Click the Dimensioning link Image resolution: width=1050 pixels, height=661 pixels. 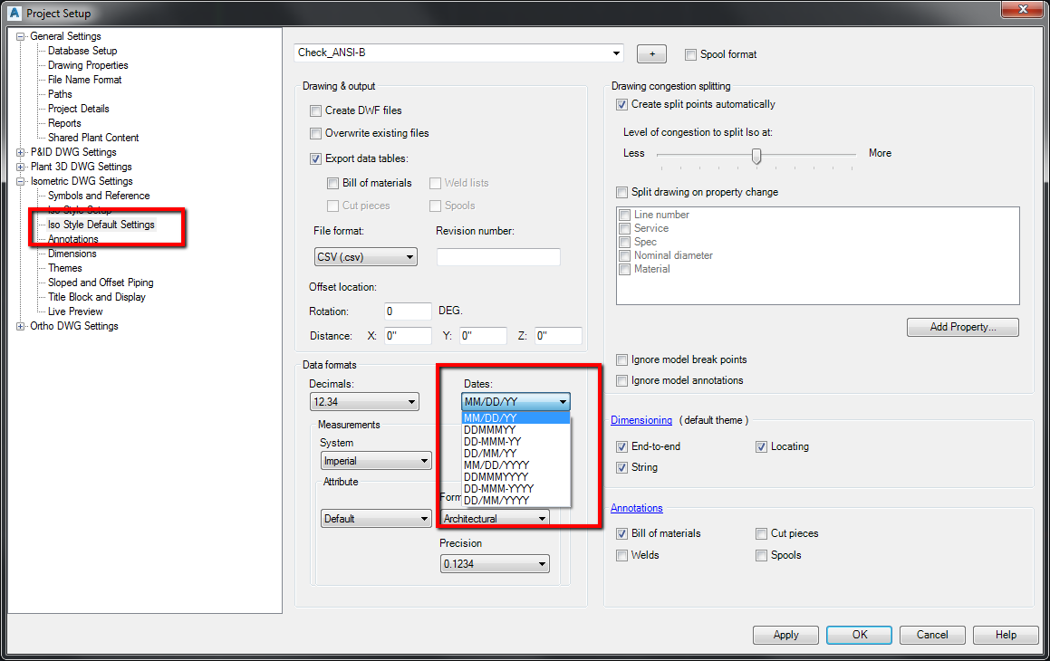tap(641, 419)
